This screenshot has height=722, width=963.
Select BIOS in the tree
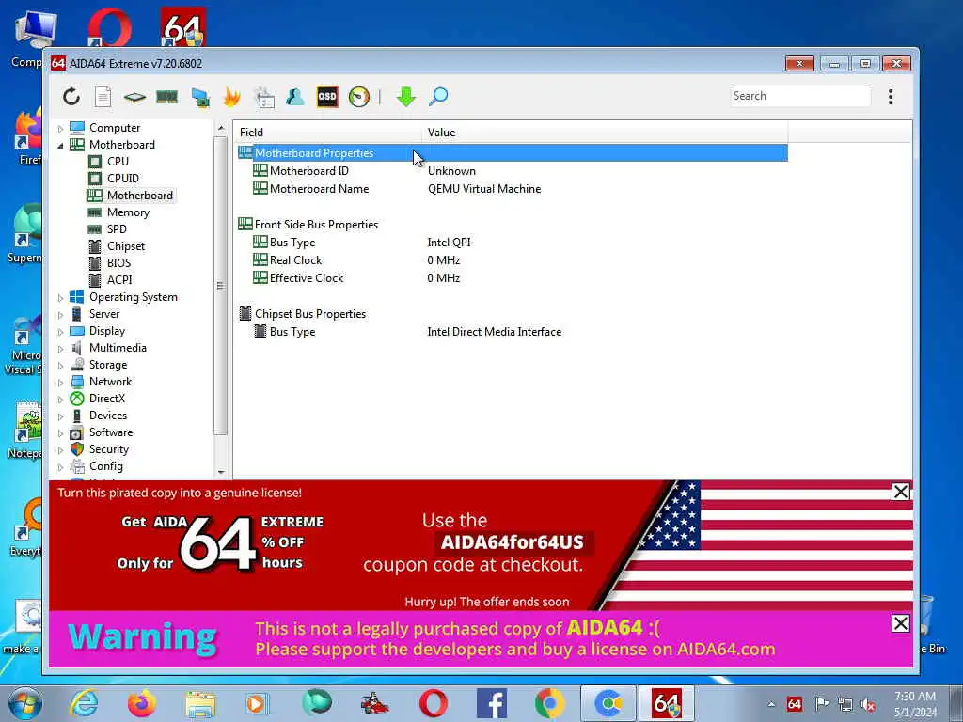click(118, 263)
